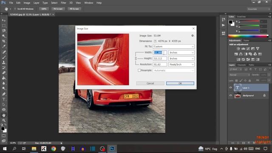Open Resolution Pixels/Inch dropdown

181,65
